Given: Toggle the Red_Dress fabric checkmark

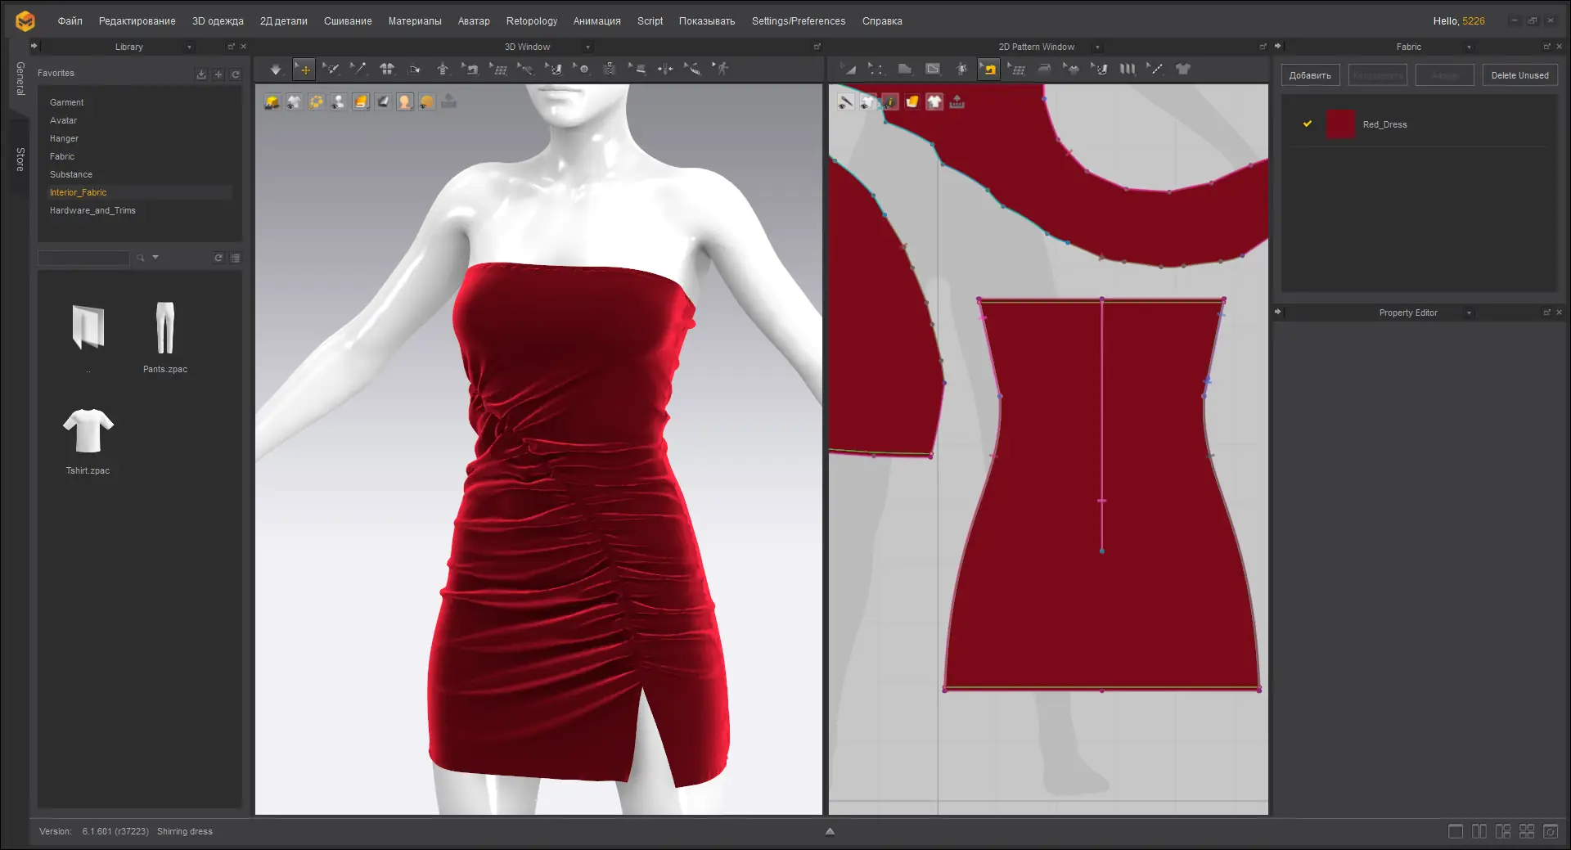Looking at the screenshot, I should tap(1308, 124).
